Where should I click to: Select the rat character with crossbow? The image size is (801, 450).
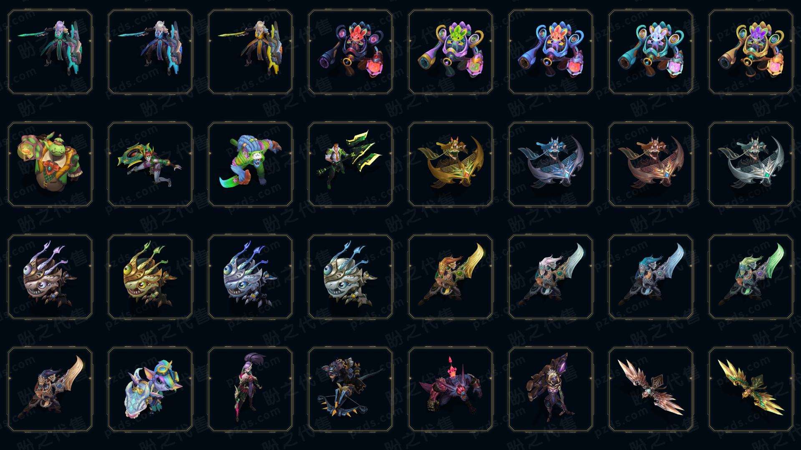(350, 389)
